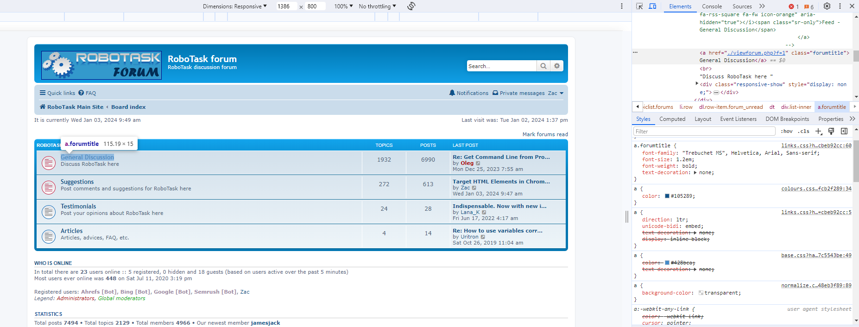Screen dimensions: 859x327
Task: Open DevTools settings gear
Action: [x=827, y=6]
